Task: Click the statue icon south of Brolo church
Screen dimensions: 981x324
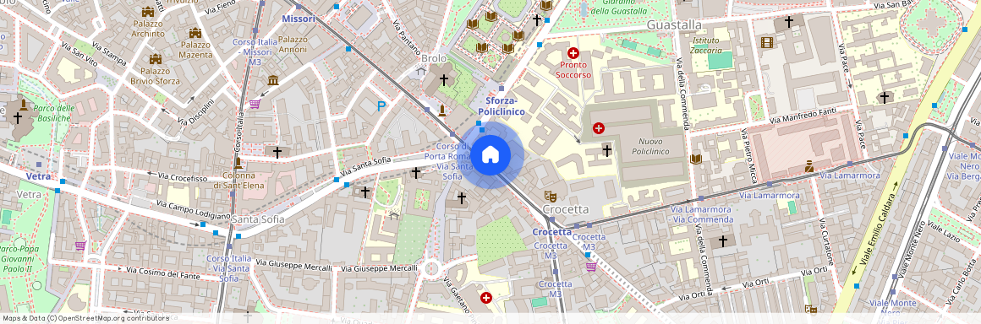Action: point(441,111)
